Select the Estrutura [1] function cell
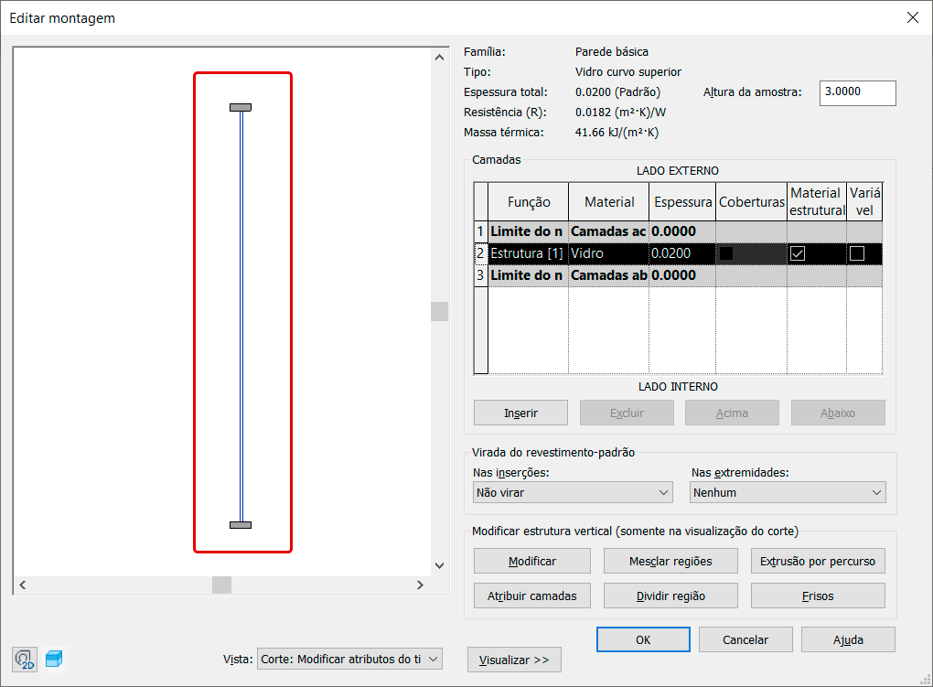The width and height of the screenshot is (933, 687). tap(528, 253)
